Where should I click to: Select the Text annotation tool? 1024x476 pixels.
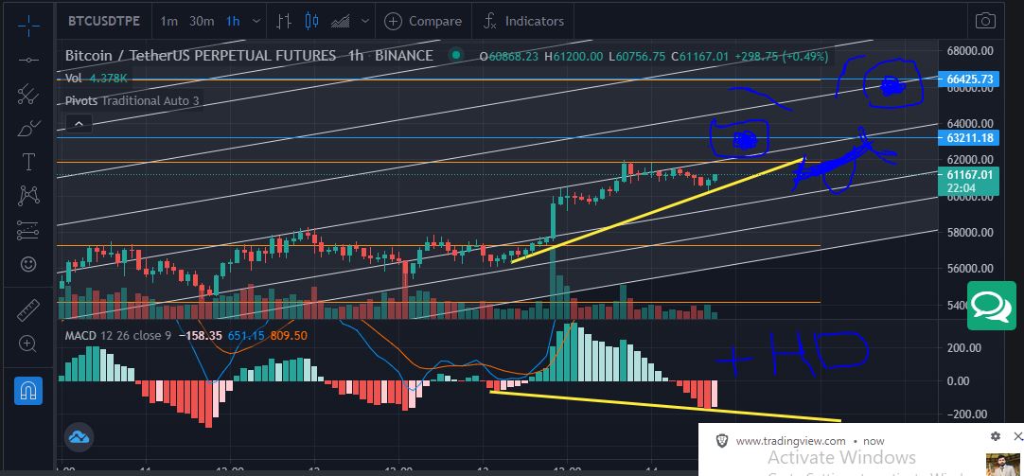[28, 162]
